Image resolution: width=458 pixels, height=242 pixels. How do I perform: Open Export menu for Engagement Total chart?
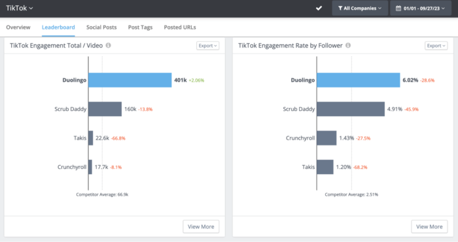coord(207,46)
